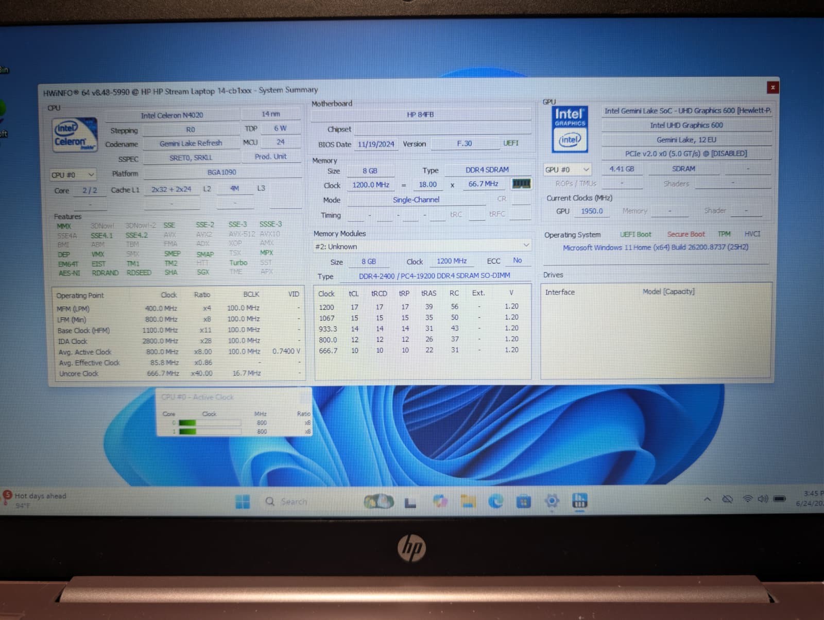Image resolution: width=824 pixels, height=620 pixels.
Task: Click core 0 clock bar in Active Clock window
Action: pyautogui.click(x=210, y=423)
